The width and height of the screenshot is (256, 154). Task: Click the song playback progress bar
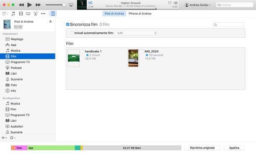click(133, 9)
